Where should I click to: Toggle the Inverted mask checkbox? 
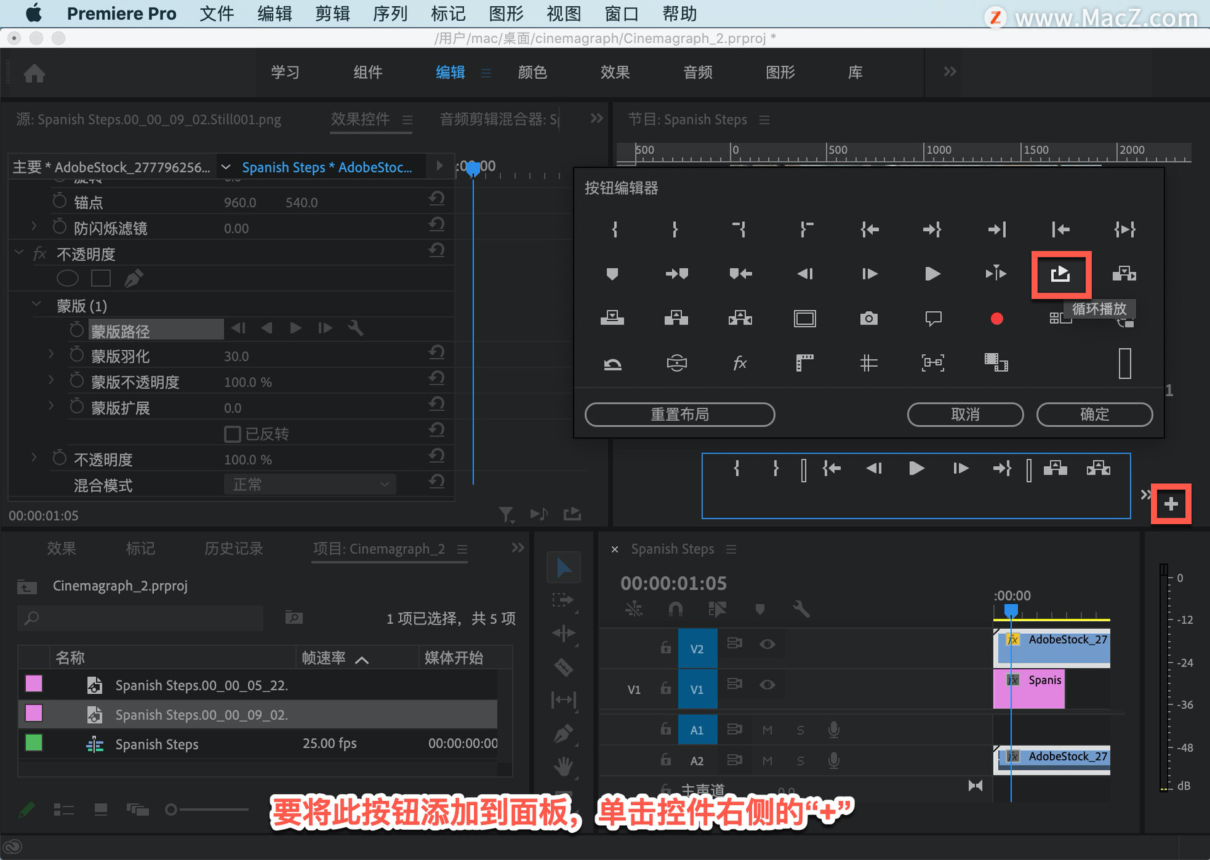pyautogui.click(x=233, y=434)
